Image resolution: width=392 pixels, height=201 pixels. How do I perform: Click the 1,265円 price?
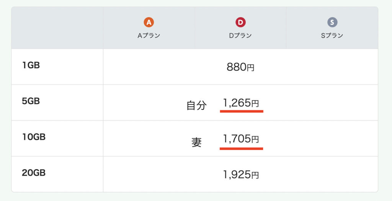241,103
